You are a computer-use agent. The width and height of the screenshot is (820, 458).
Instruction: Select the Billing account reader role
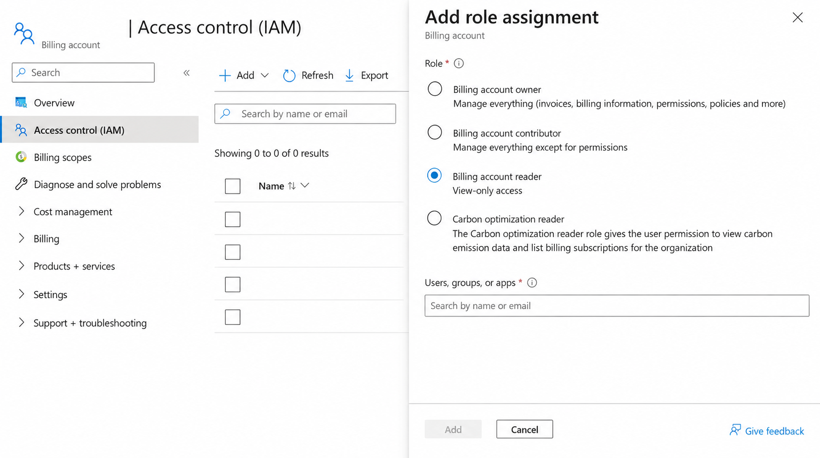434,175
